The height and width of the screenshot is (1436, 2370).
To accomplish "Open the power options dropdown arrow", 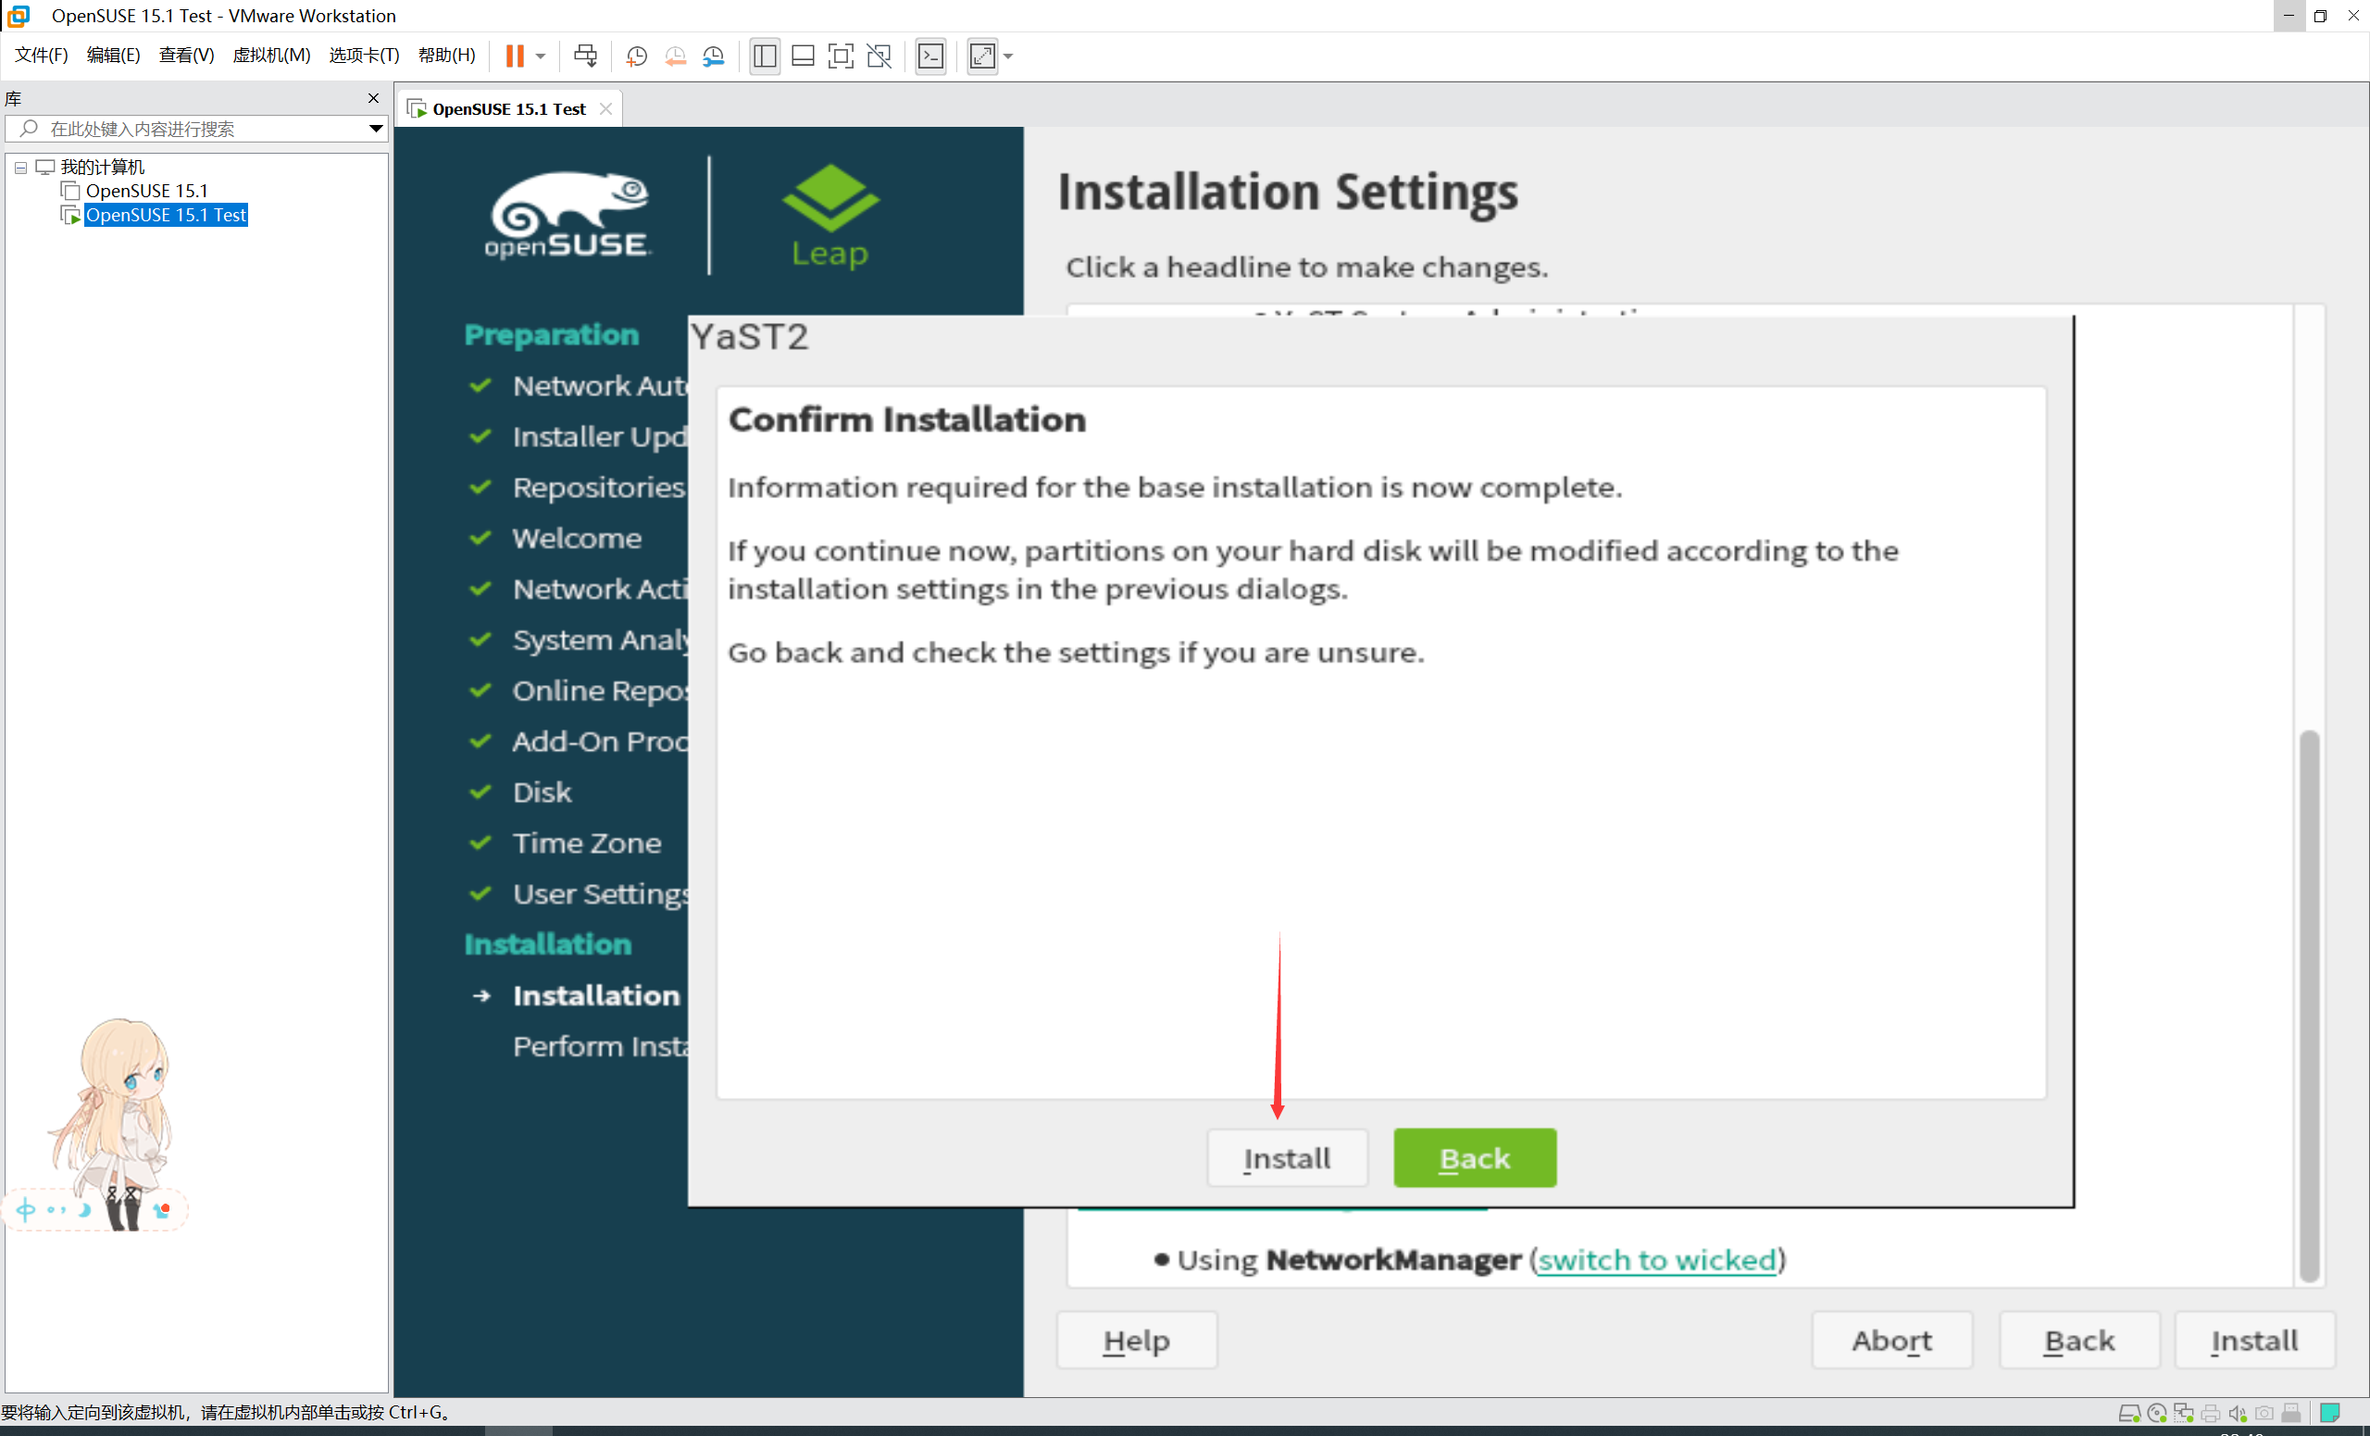I will coord(541,56).
